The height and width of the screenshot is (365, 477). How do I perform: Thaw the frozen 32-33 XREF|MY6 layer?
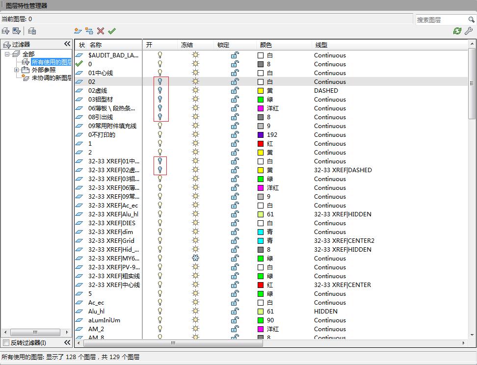(195, 259)
